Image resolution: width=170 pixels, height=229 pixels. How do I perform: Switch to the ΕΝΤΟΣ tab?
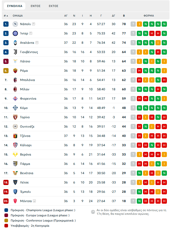[x=36, y=6]
